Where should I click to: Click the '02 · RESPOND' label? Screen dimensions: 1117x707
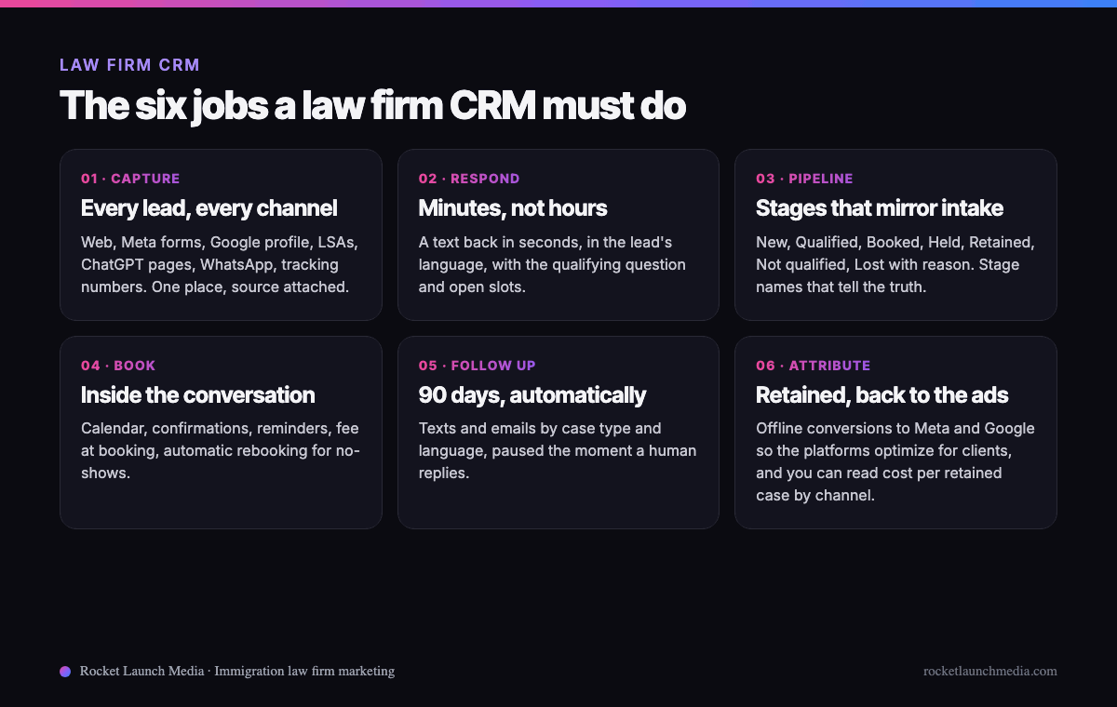click(469, 179)
